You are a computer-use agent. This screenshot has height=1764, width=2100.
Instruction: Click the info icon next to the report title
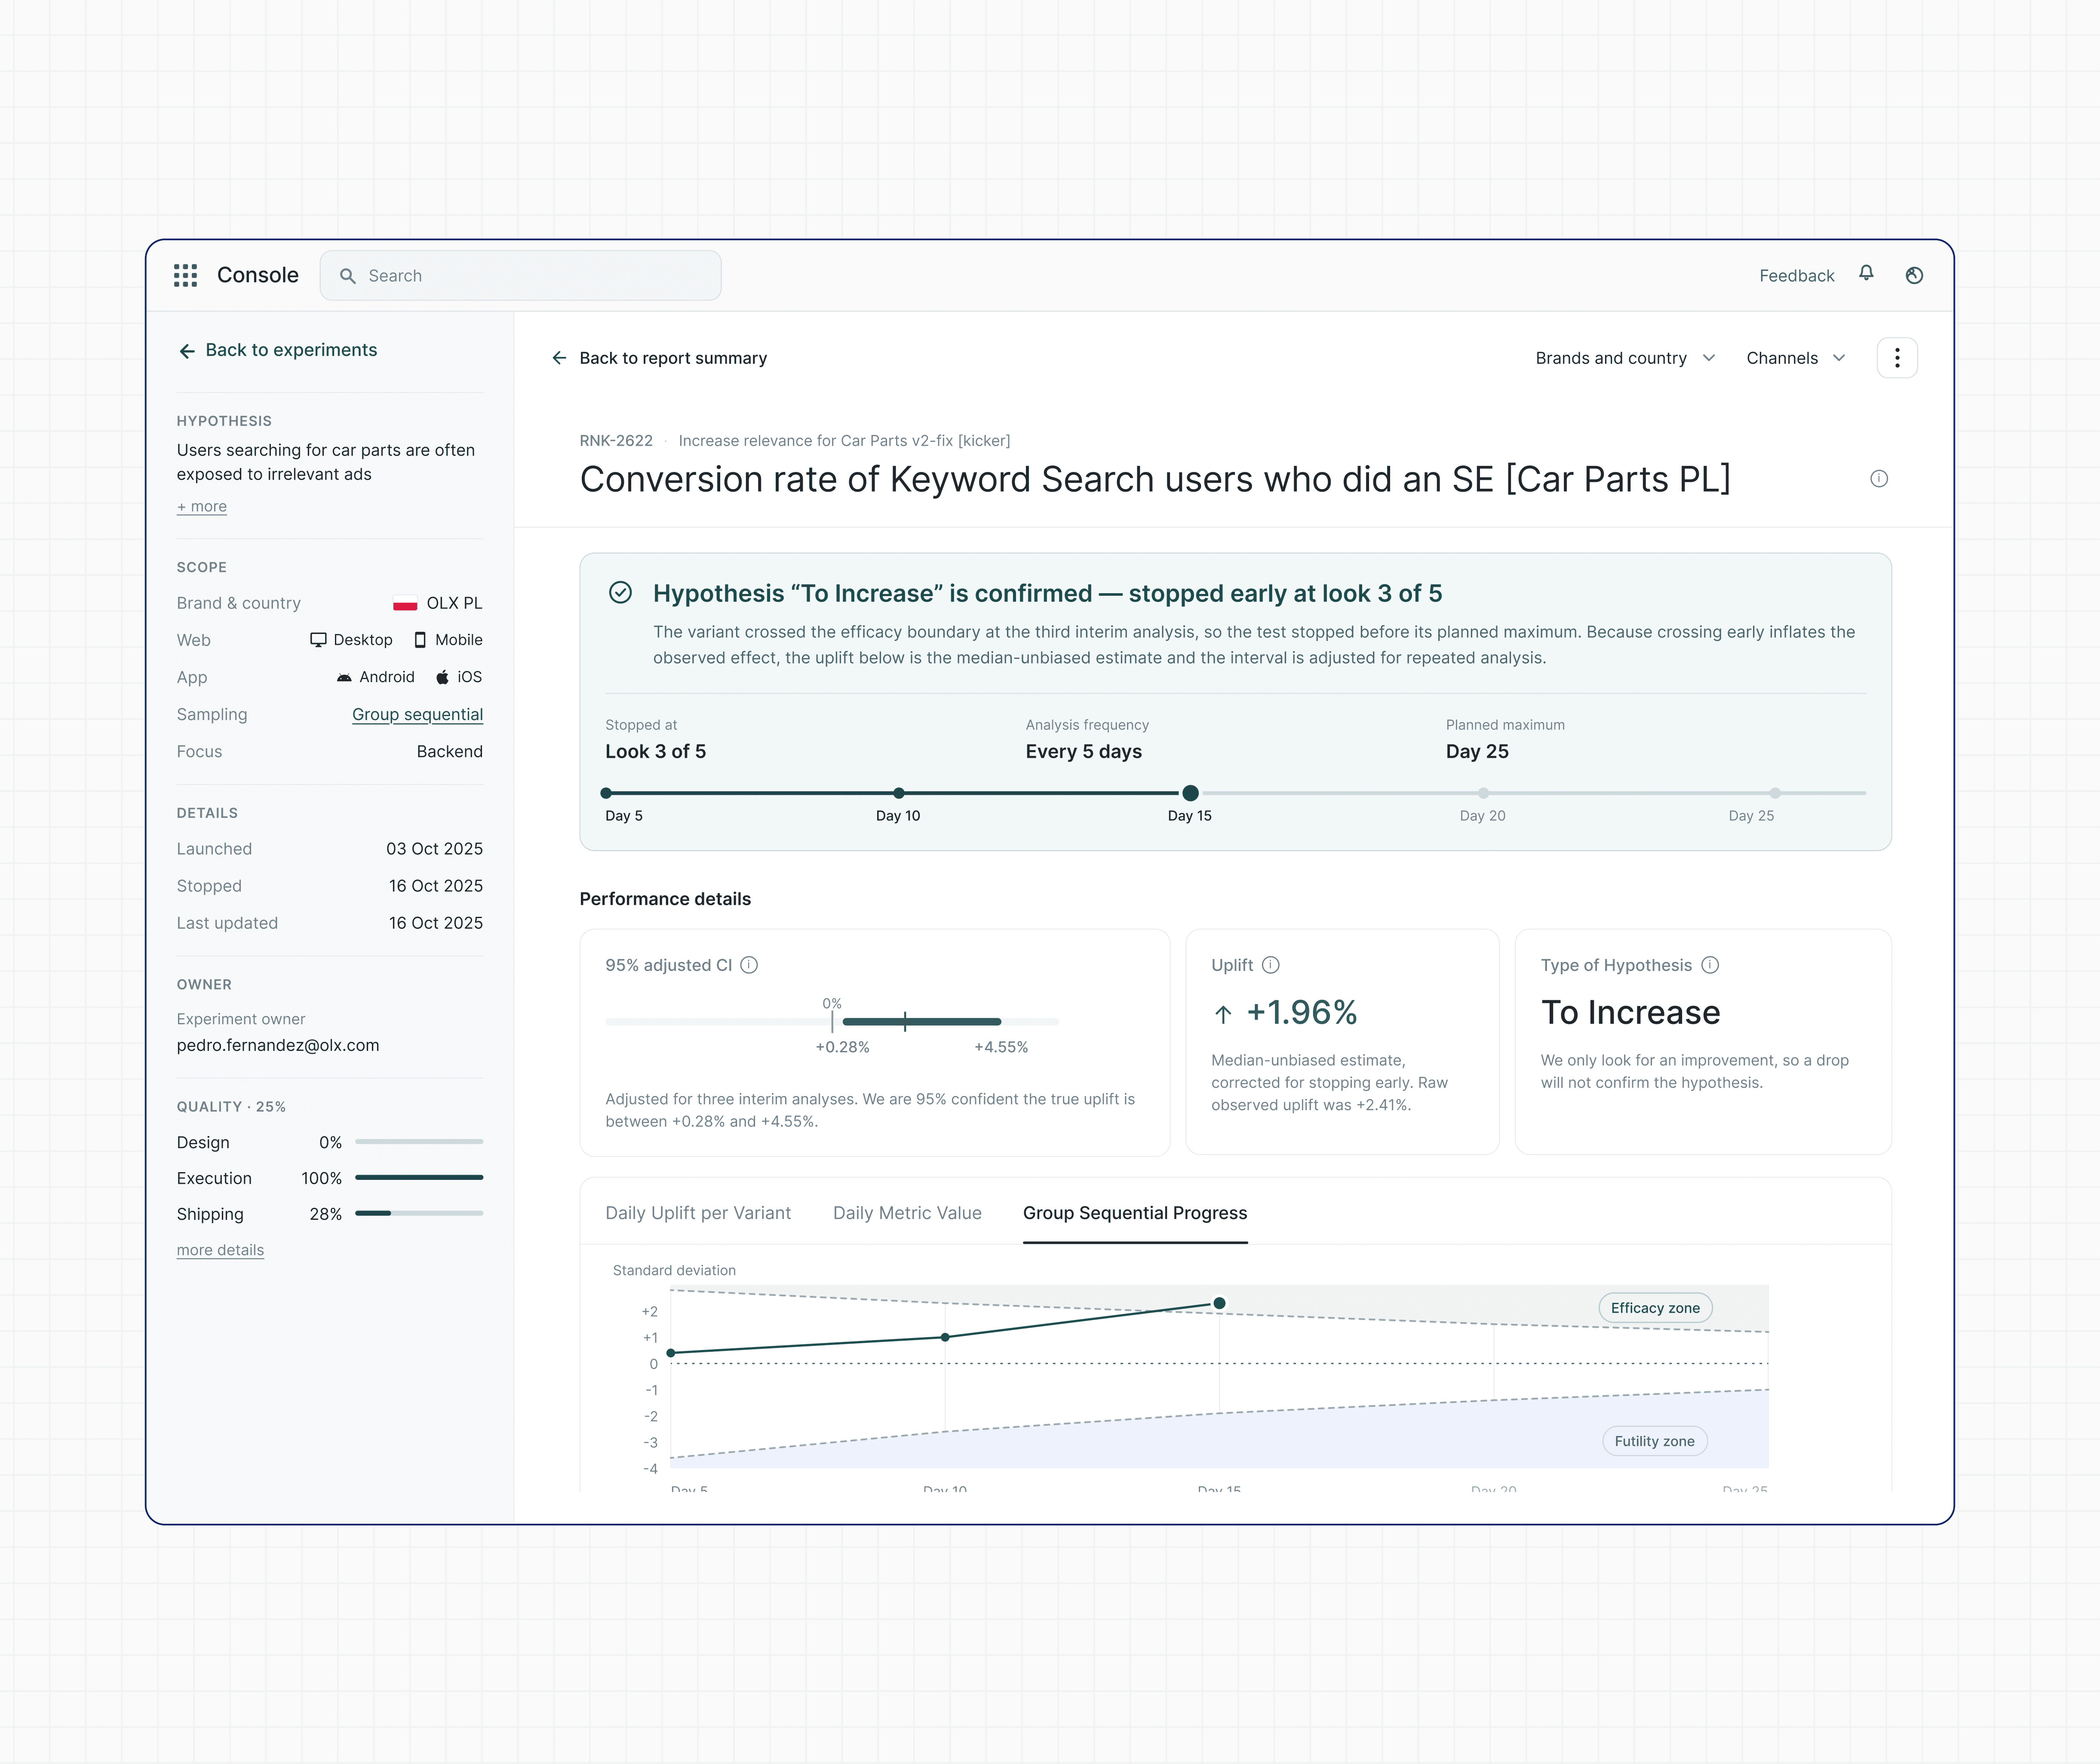click(x=1879, y=479)
